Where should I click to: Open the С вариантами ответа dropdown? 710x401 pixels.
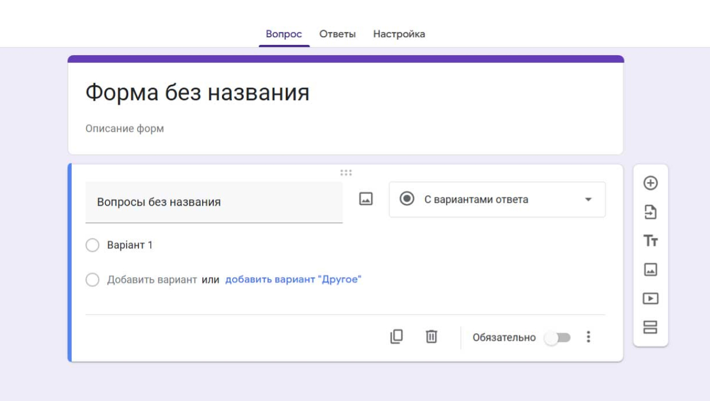click(497, 200)
